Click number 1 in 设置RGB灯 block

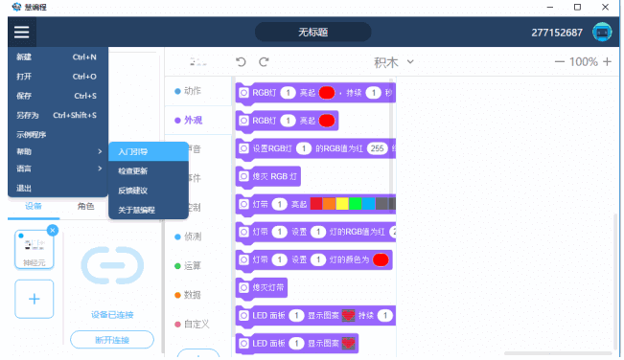pos(304,148)
